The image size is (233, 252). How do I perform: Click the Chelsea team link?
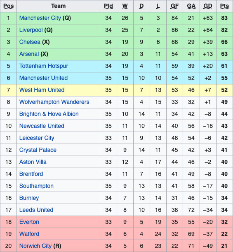pos(30,42)
